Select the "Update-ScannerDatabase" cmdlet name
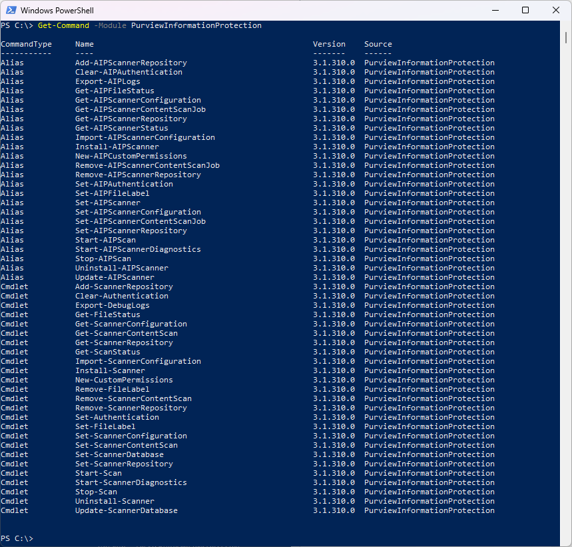Image resolution: width=572 pixels, height=547 pixels. [x=127, y=511]
